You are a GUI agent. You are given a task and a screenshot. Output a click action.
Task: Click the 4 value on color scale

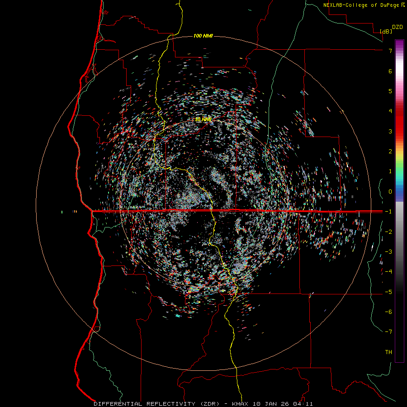tap(390, 111)
